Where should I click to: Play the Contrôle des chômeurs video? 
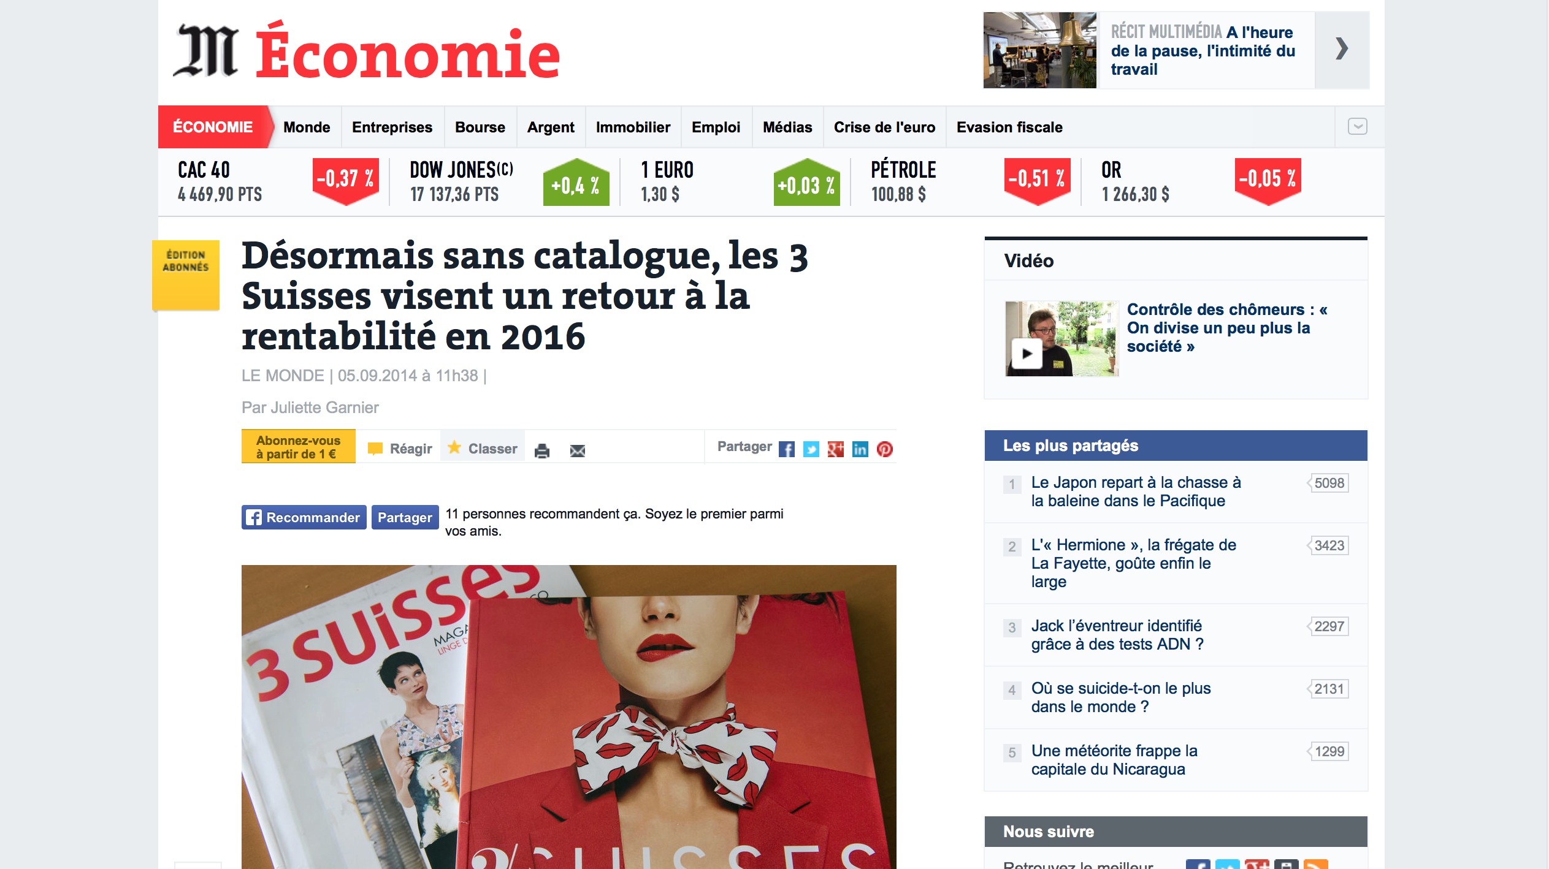pyautogui.click(x=1027, y=353)
